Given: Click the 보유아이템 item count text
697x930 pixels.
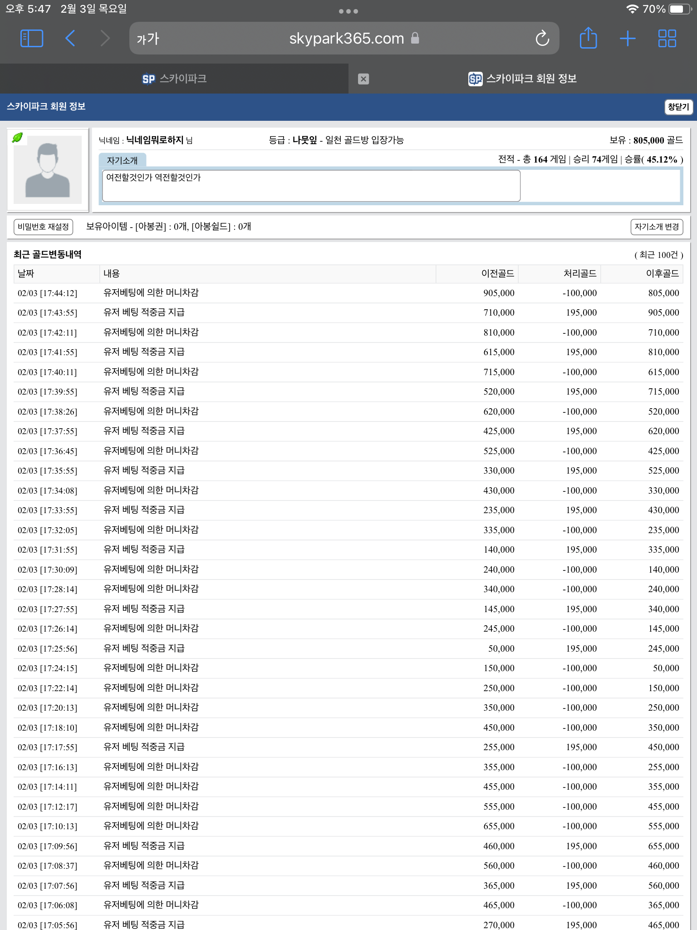Looking at the screenshot, I should 168,227.
